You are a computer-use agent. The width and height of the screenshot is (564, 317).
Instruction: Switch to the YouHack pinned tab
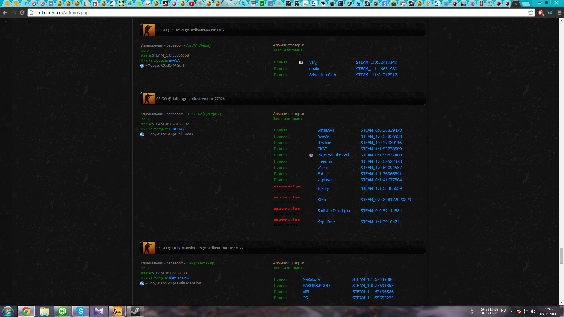pos(165,4)
